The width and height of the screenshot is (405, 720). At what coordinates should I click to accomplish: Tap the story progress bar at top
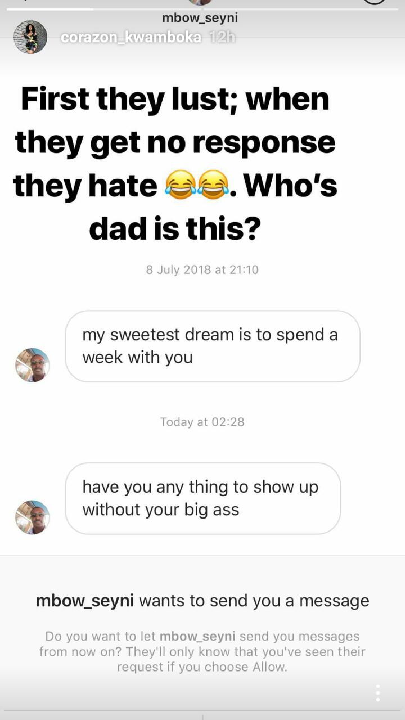tap(202, 8)
